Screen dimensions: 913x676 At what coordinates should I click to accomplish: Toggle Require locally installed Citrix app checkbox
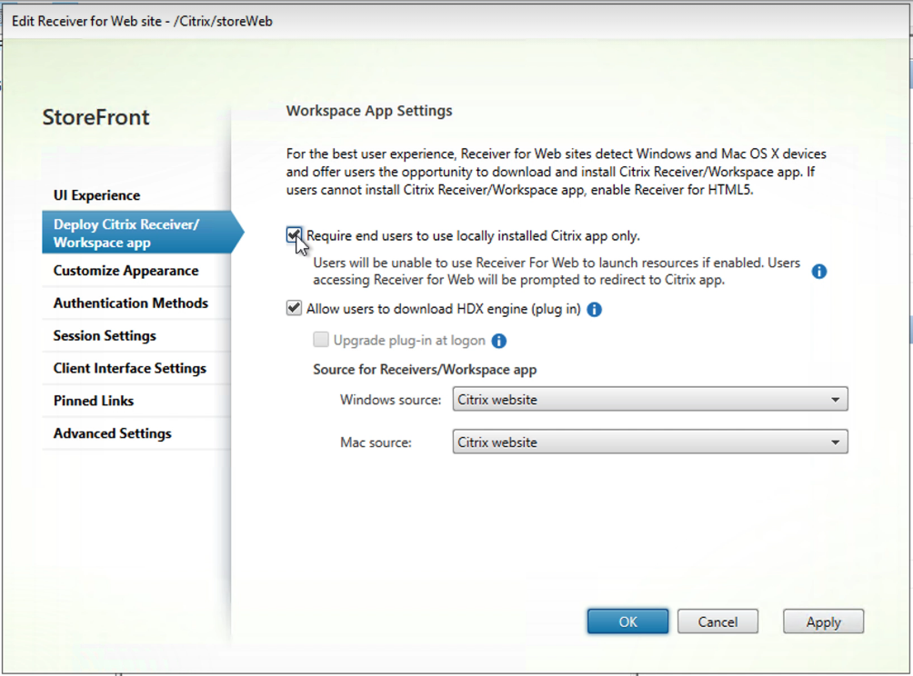click(x=294, y=236)
